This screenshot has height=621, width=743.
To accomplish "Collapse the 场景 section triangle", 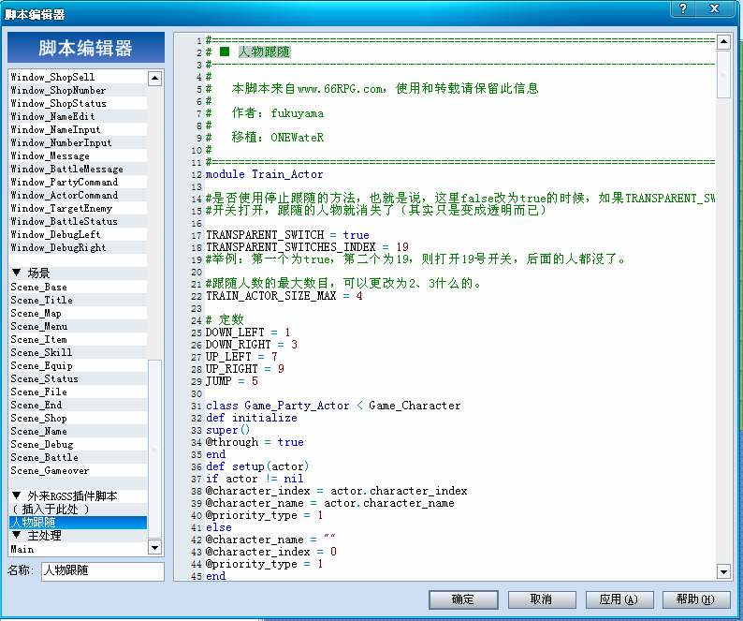I will (17, 273).
